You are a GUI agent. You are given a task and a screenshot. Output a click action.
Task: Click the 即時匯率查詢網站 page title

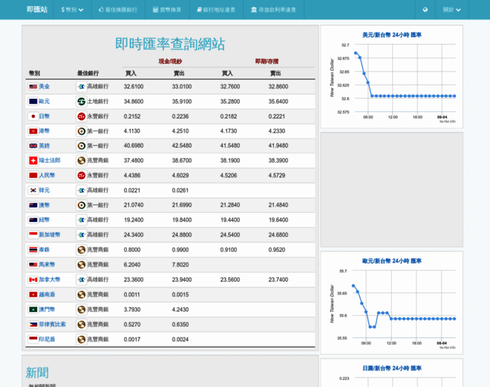(x=170, y=44)
